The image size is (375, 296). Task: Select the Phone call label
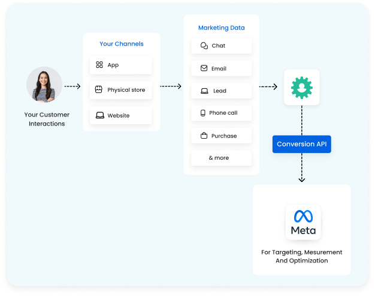(x=223, y=113)
